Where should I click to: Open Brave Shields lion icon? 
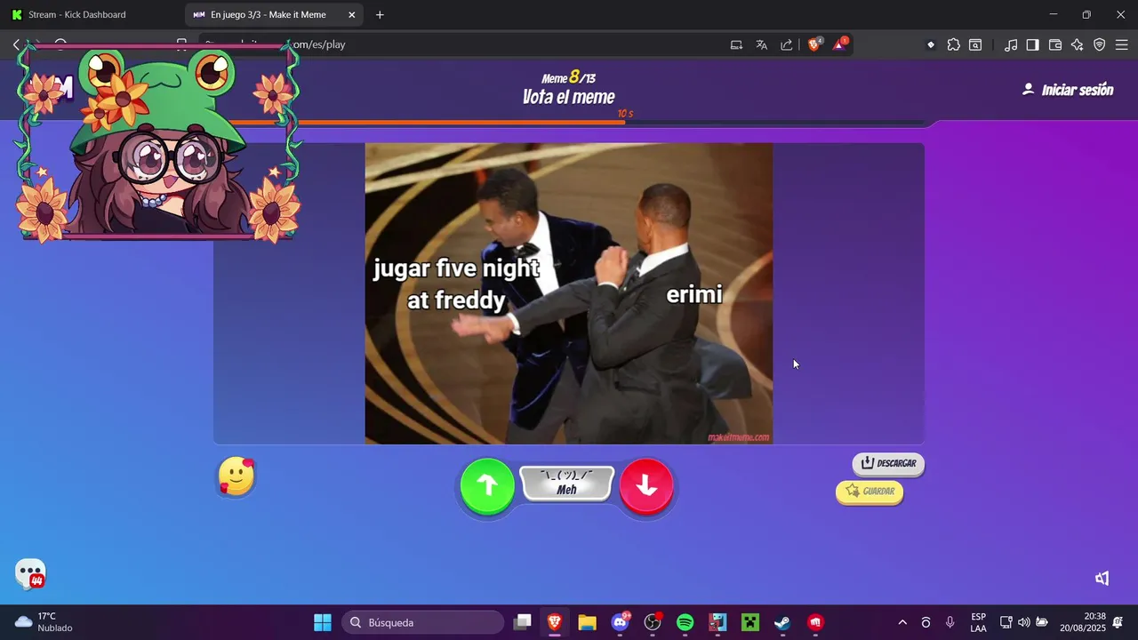[x=813, y=44]
